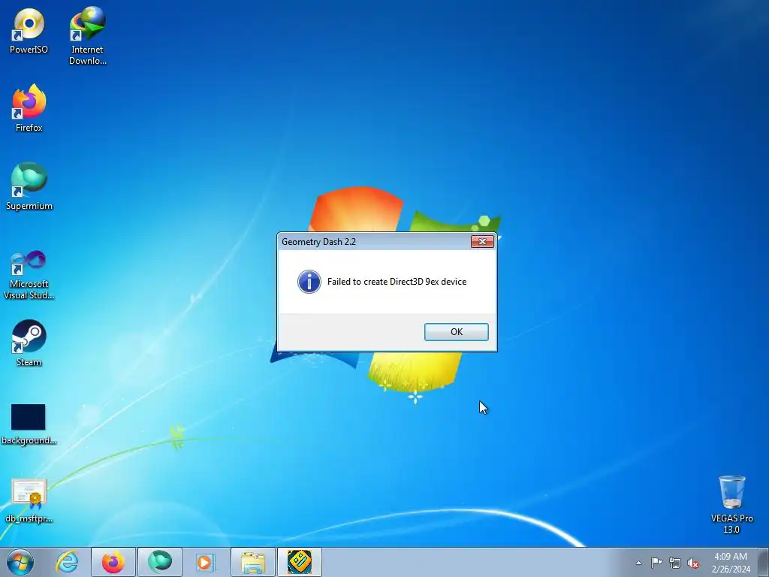Image resolution: width=769 pixels, height=577 pixels.
Task: Switch to Geometry Dash taskbar button
Action: click(300, 562)
